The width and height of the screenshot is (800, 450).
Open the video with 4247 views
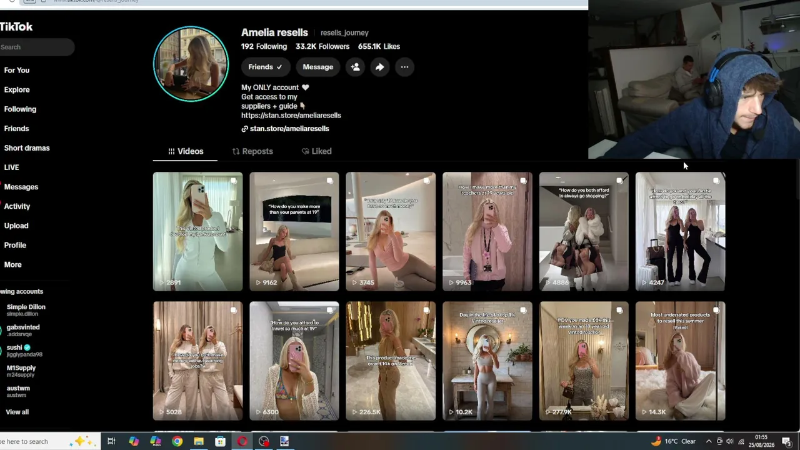(681, 232)
